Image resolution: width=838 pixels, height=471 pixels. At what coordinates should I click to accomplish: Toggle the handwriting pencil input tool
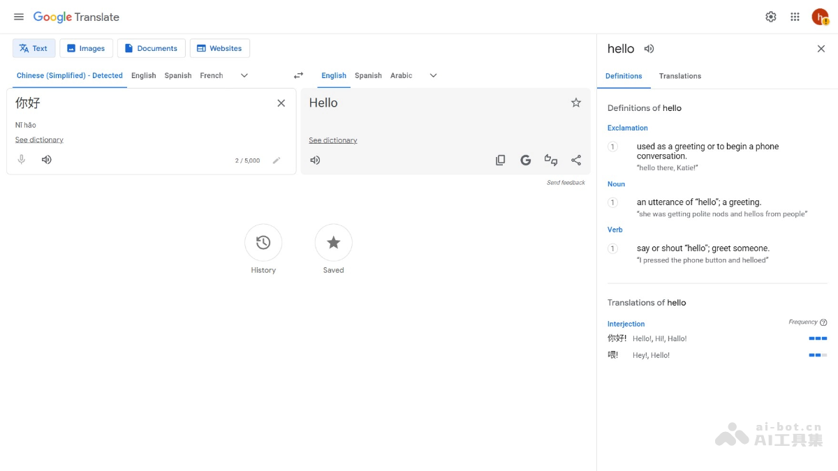click(277, 160)
